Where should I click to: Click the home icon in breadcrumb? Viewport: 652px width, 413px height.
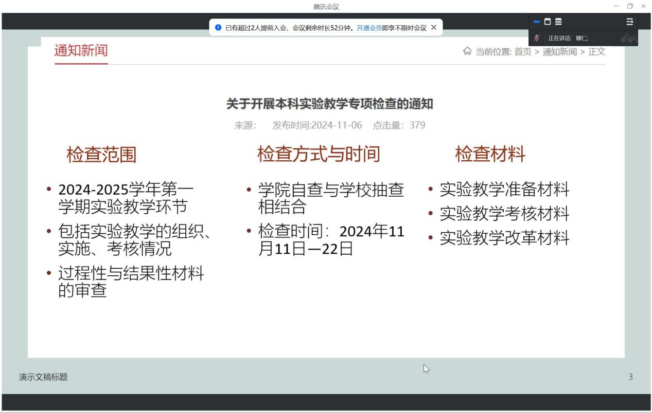467,51
